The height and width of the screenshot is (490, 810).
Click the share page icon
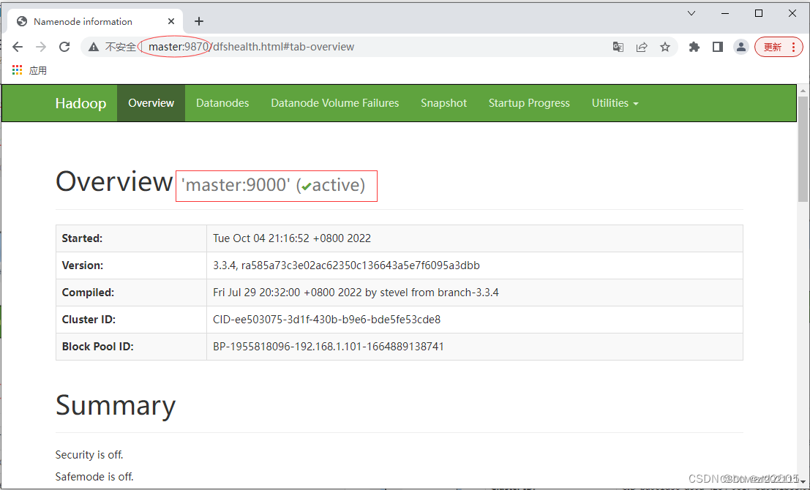[x=642, y=47]
